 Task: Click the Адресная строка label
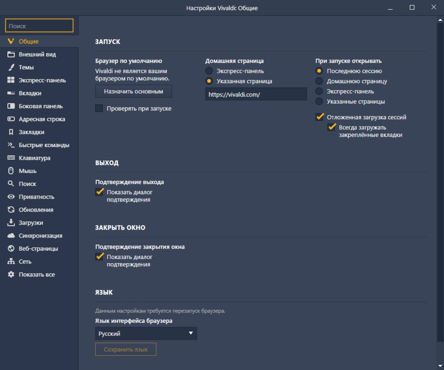click(x=42, y=119)
